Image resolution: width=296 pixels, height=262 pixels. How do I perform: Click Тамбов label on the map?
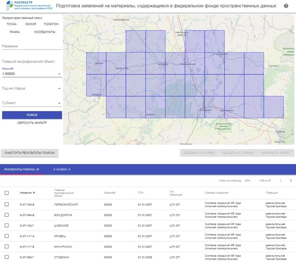pos(280,132)
